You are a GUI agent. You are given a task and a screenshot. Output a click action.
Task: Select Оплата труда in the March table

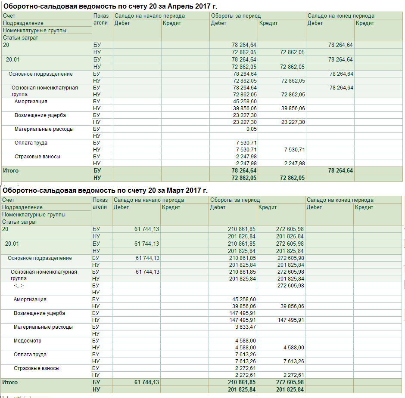[x=30, y=355]
